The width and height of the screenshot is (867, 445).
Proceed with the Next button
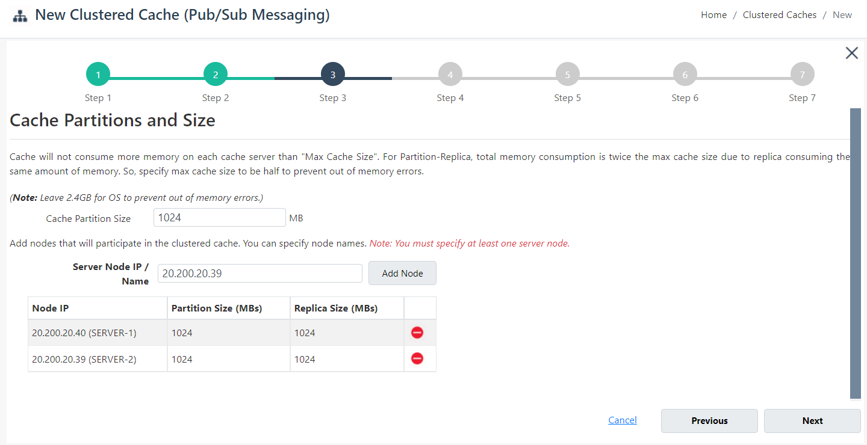(812, 421)
